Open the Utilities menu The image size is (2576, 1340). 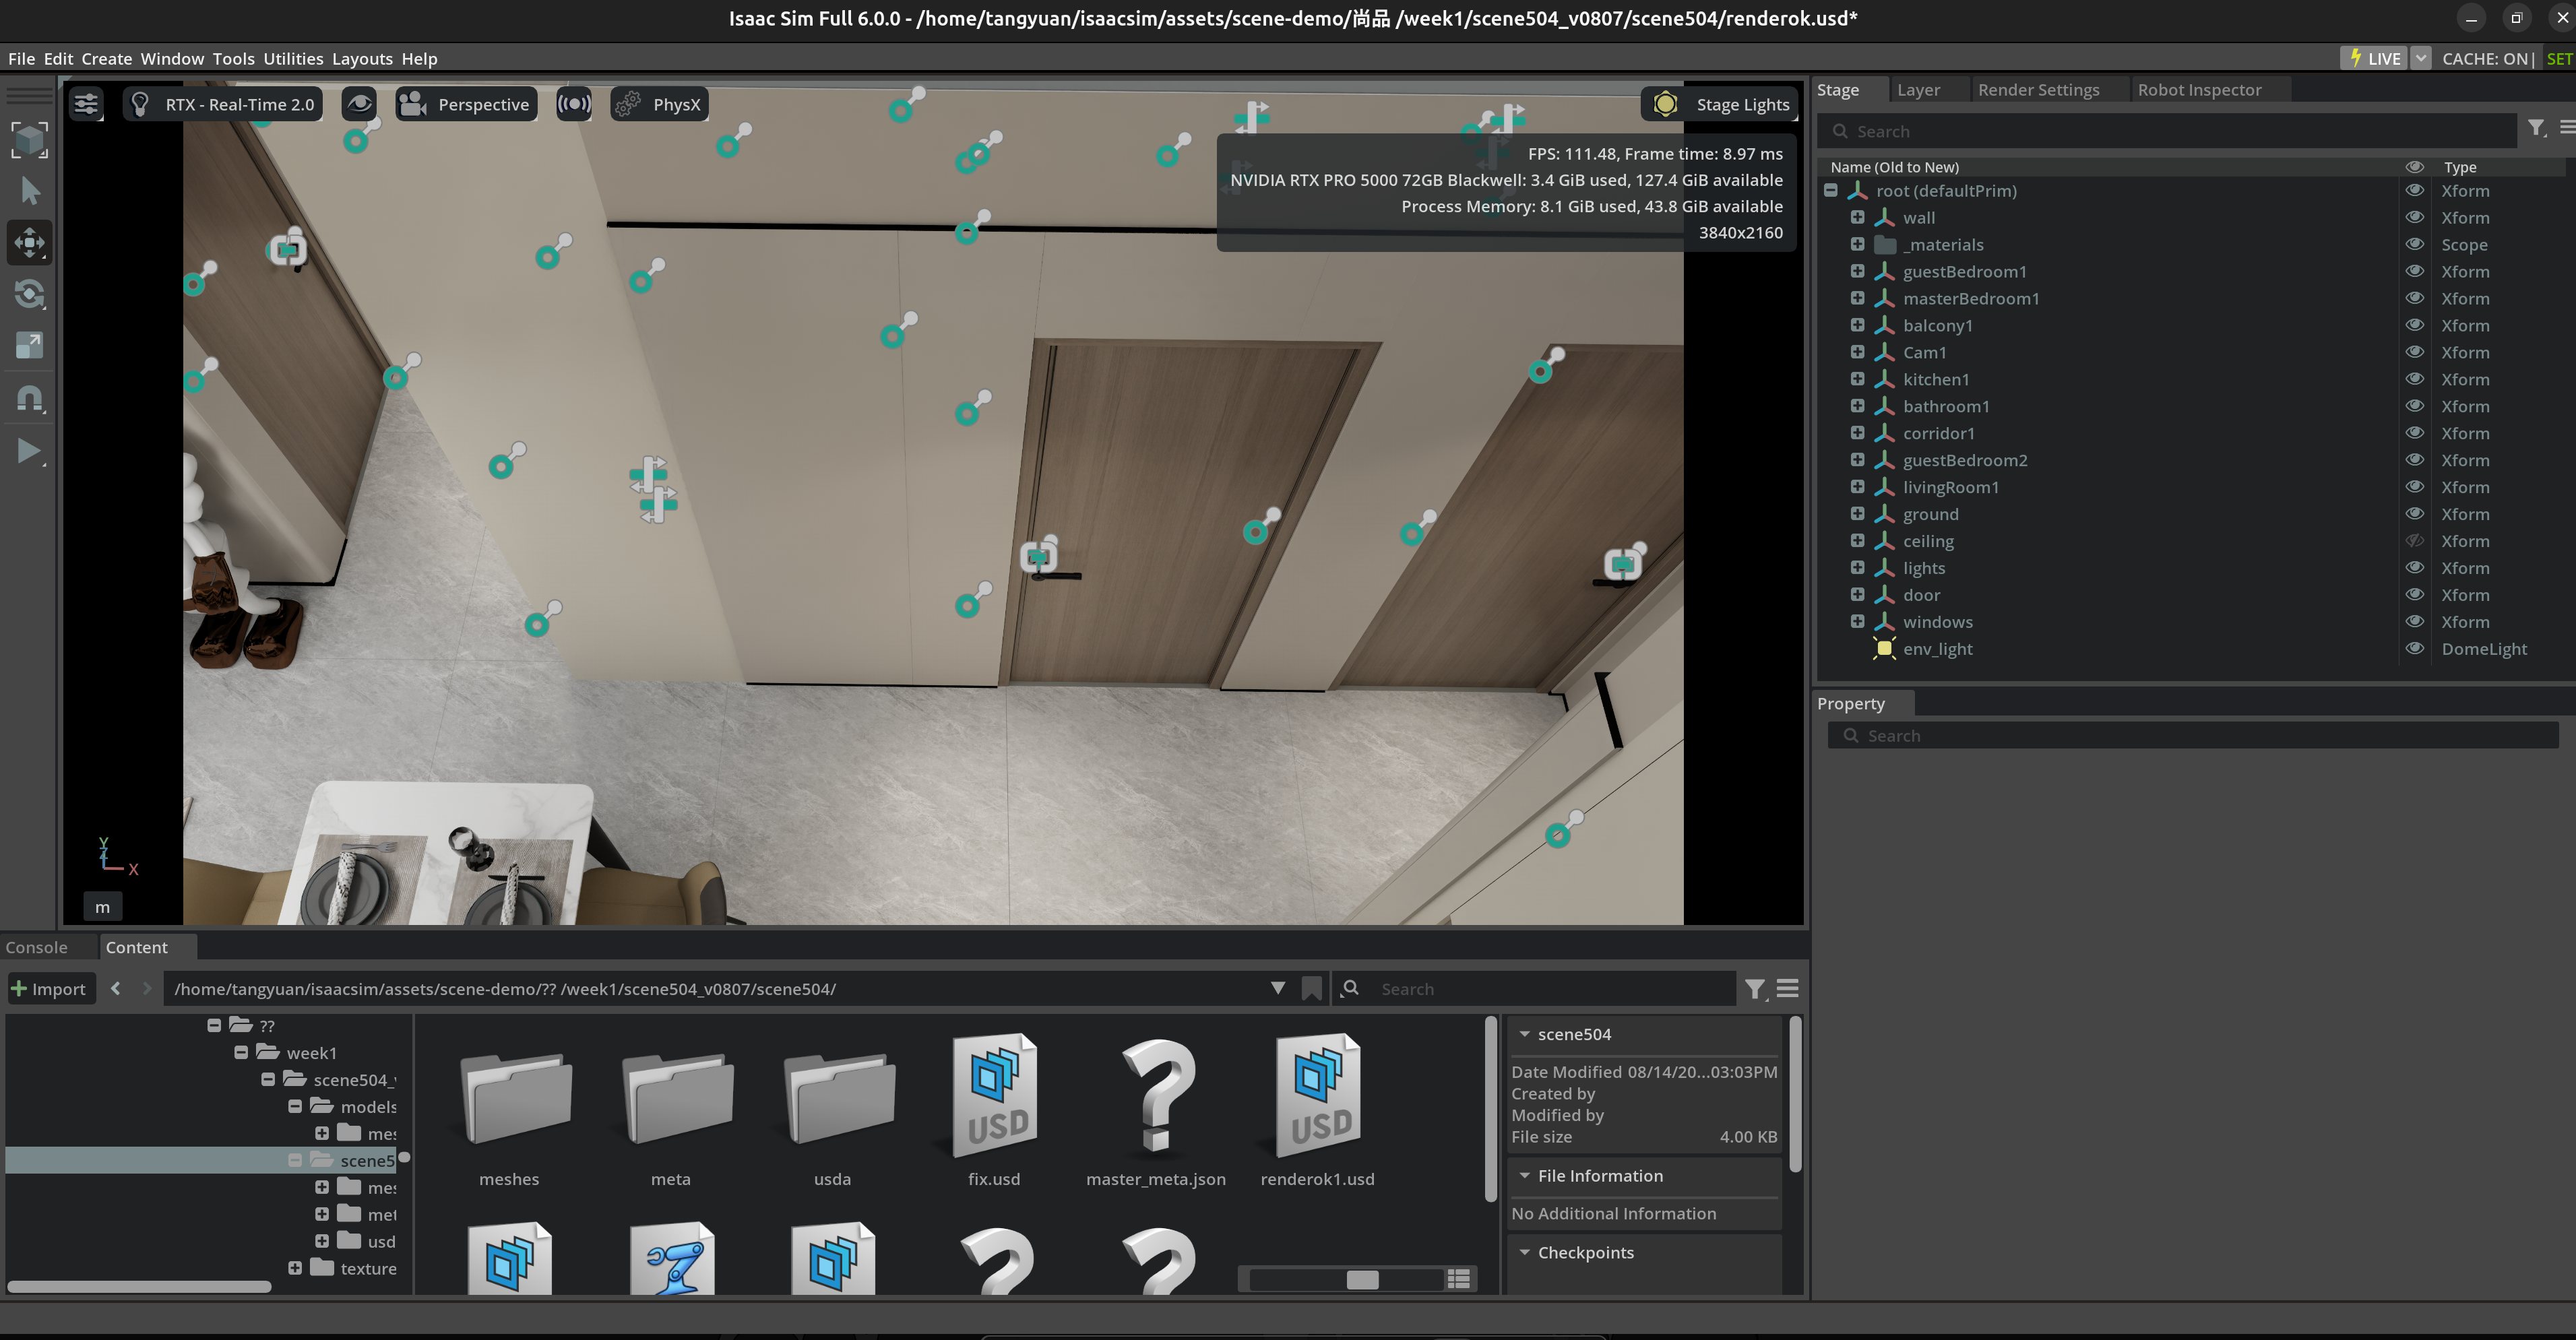coord(293,59)
